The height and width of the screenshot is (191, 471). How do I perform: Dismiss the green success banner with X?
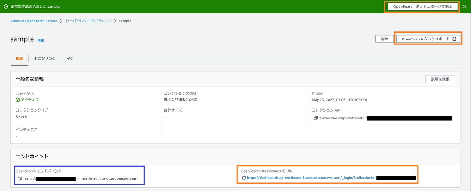tap(465, 6)
